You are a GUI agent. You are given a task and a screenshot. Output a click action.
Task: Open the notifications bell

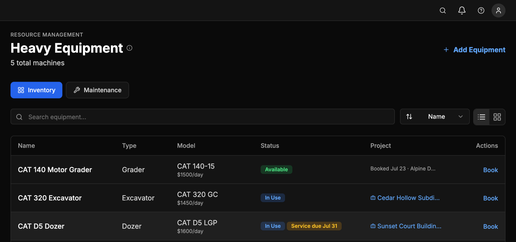[462, 11]
